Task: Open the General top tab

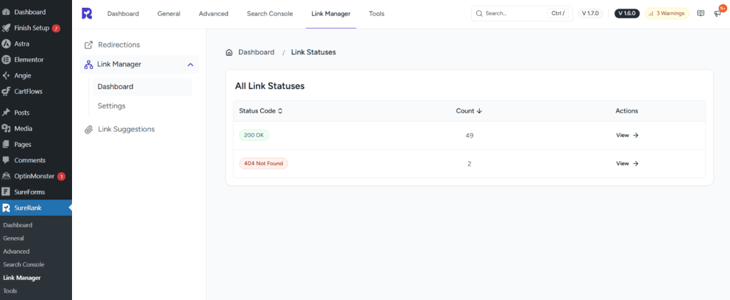Action: pos(168,14)
